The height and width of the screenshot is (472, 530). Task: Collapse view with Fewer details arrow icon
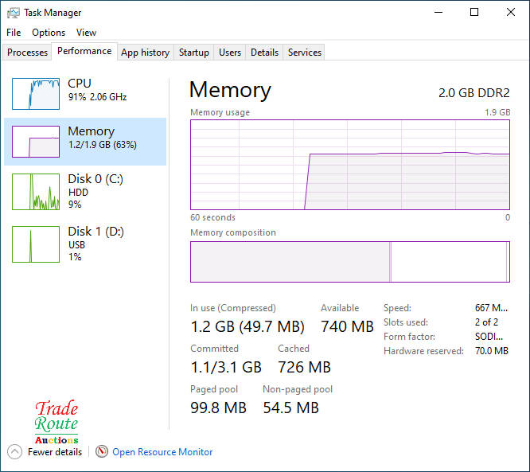14,452
